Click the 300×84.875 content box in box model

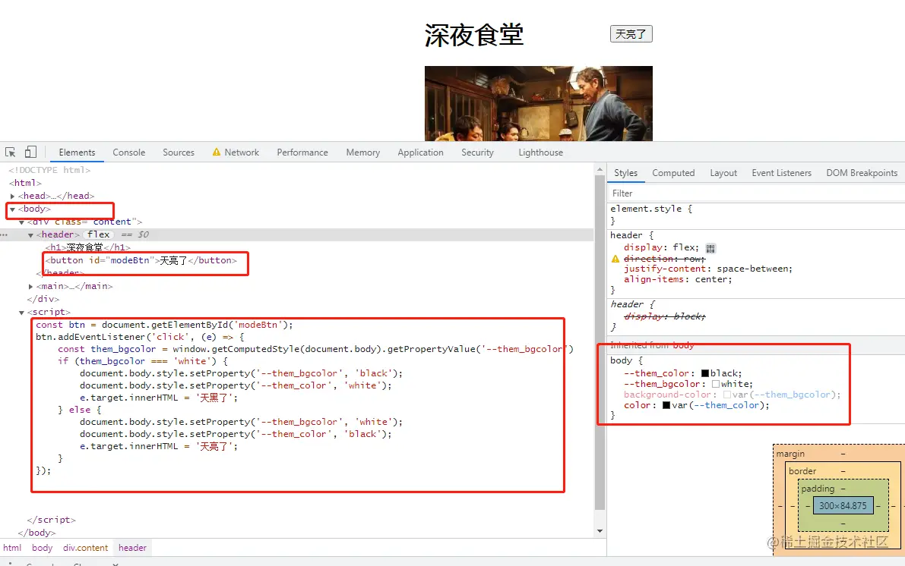click(843, 506)
